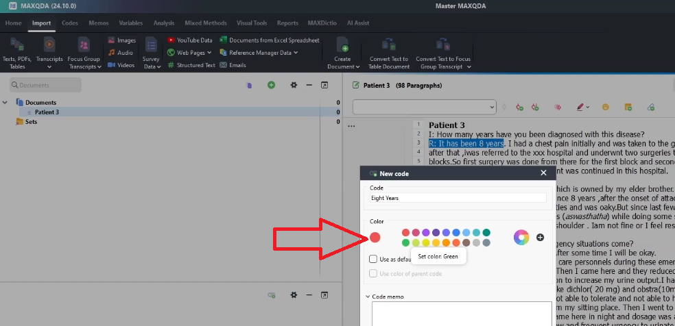The height and width of the screenshot is (326, 675).
Task: Click the Code name field containing Eight Years
Action: [x=458, y=198]
